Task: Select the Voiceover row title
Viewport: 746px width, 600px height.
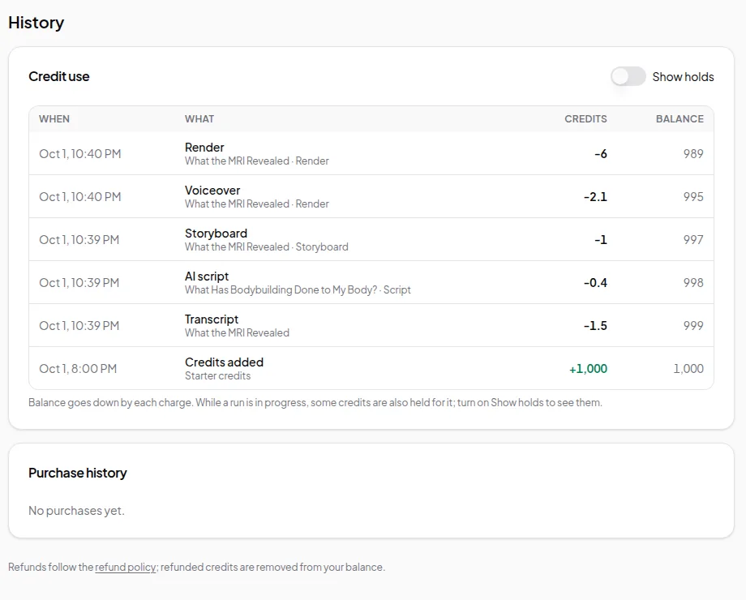Action: coord(212,191)
